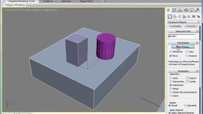Select the Space Warps category icon

coord(193,16)
